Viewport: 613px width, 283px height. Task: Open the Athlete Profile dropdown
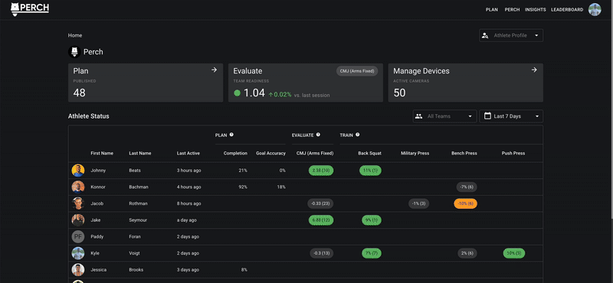pos(511,35)
